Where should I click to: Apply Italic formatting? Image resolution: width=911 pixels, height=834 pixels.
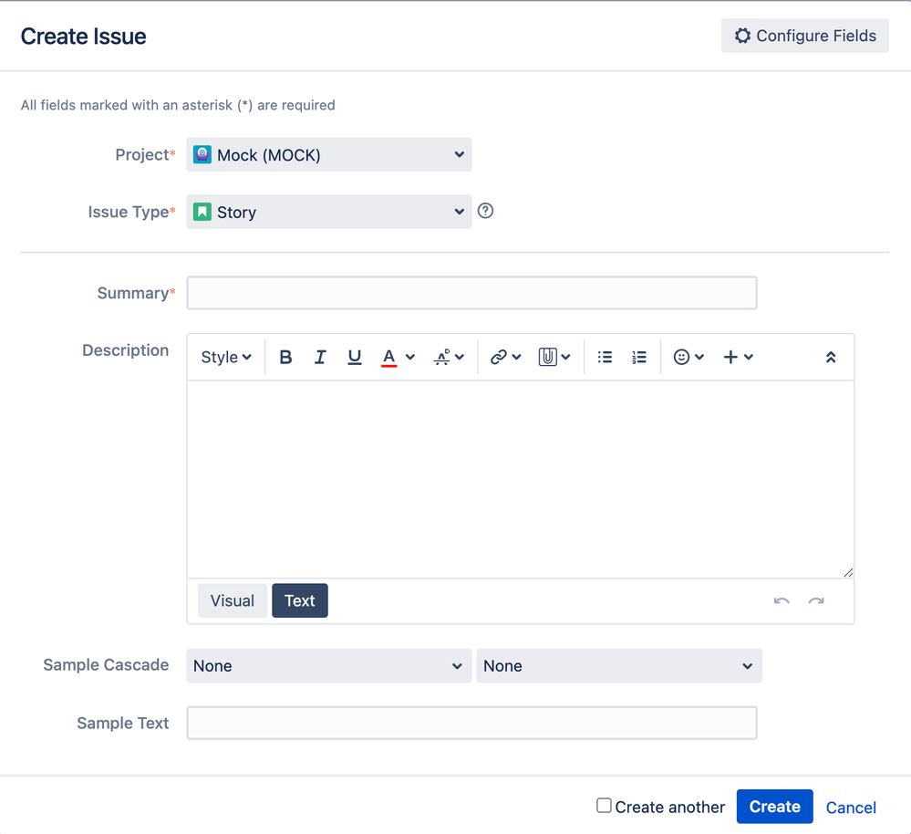pos(319,357)
